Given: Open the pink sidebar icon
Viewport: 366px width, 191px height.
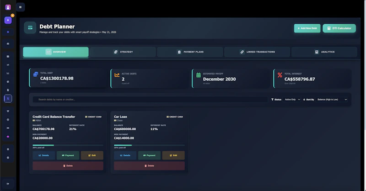Looking at the screenshot, I should click(8, 137).
